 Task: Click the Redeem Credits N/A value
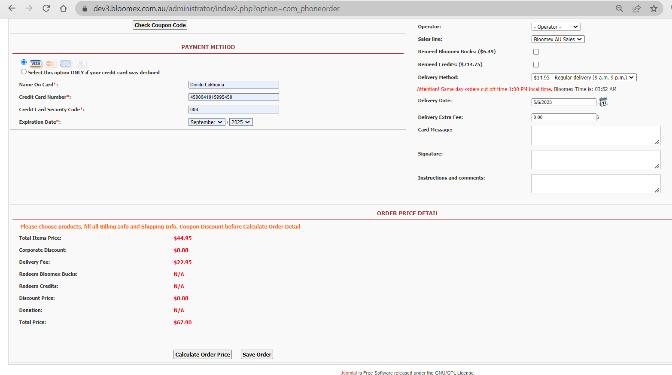(179, 286)
